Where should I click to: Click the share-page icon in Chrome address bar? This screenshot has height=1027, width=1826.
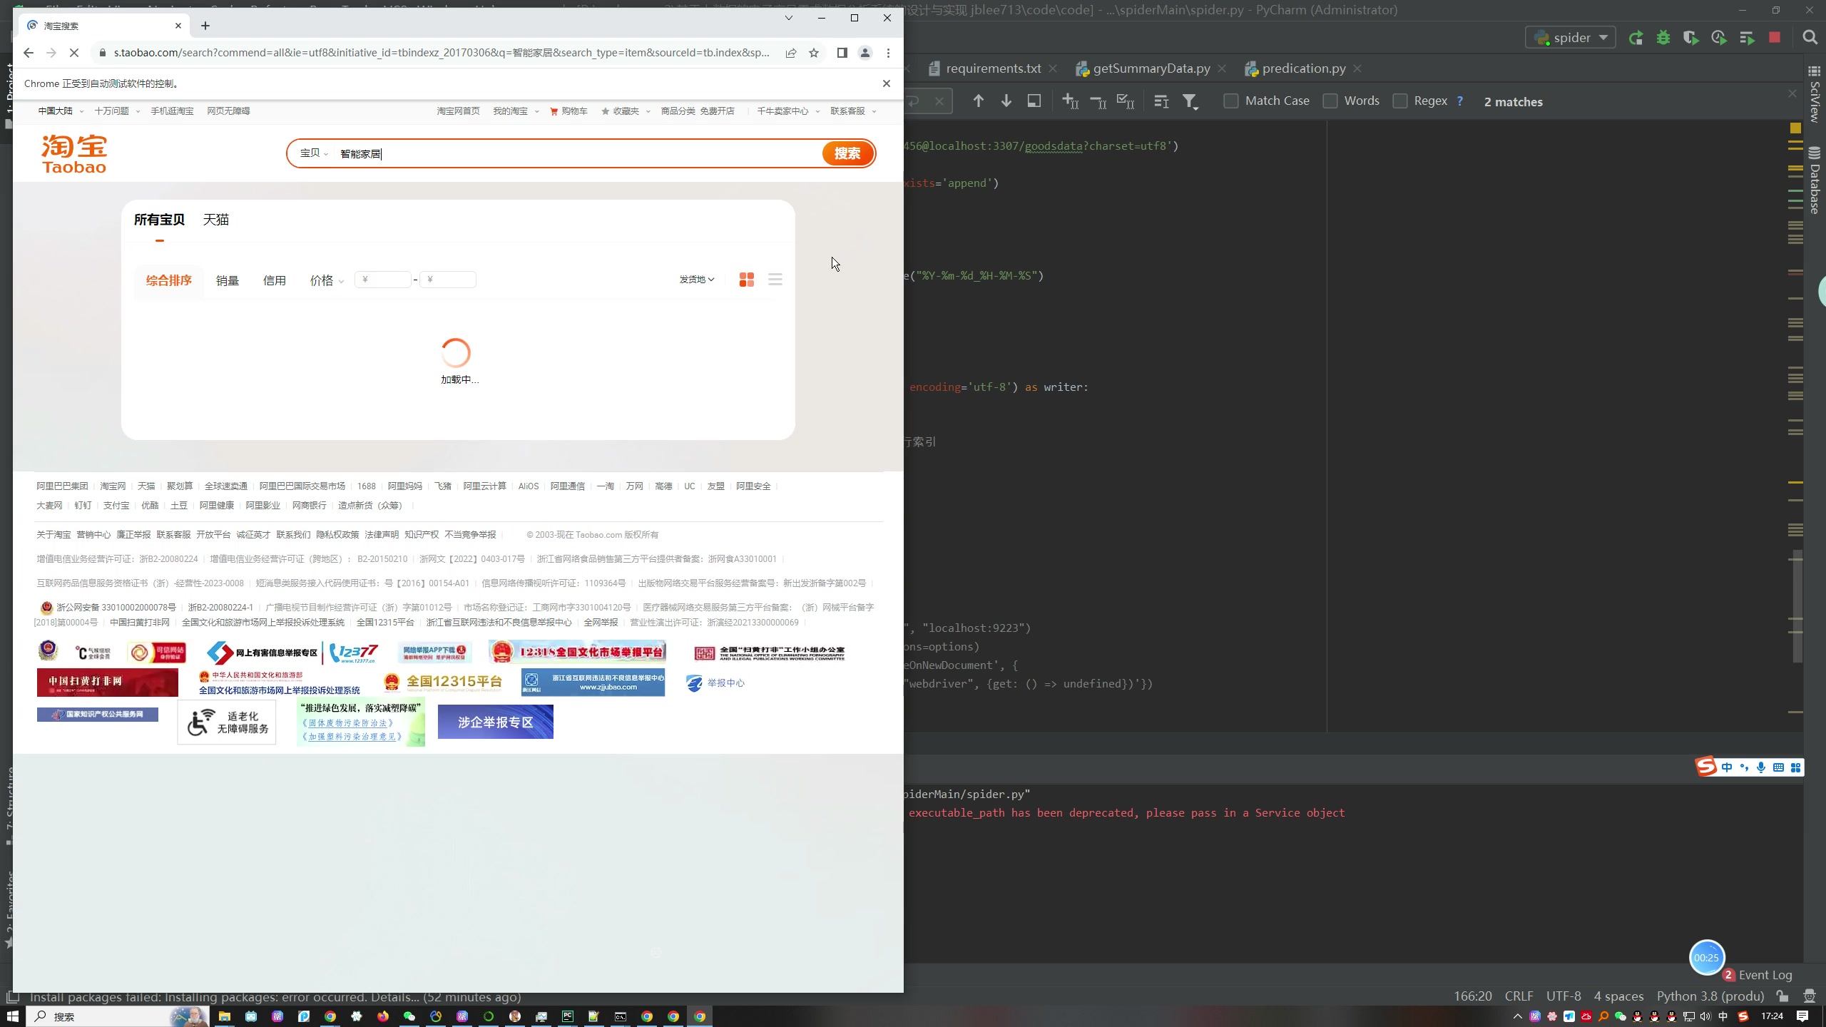coord(791,53)
